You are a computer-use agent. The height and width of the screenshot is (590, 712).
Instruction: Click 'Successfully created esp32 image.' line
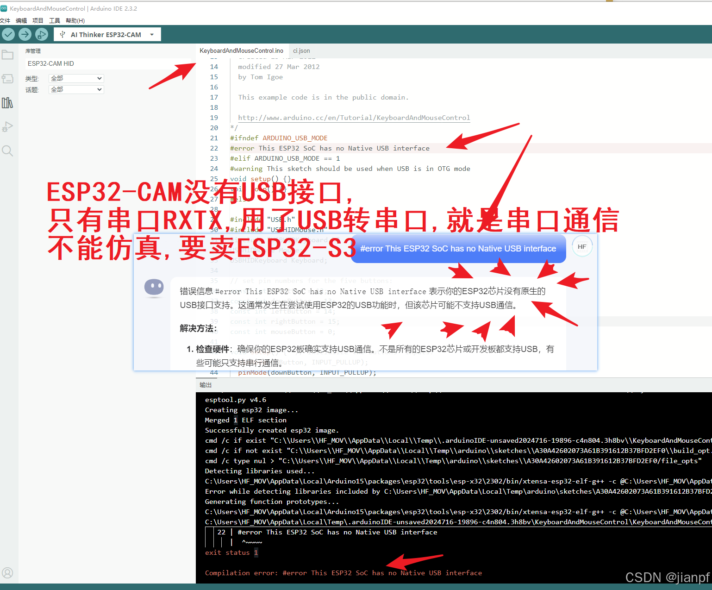coord(272,430)
